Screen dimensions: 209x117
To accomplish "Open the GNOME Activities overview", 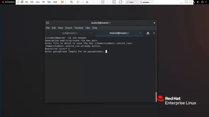I will pyautogui.click(x=8, y=2).
